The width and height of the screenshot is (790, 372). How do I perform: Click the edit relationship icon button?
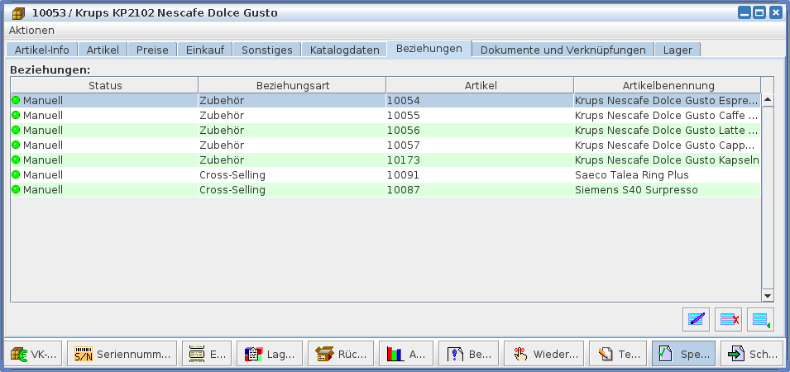[x=697, y=319]
